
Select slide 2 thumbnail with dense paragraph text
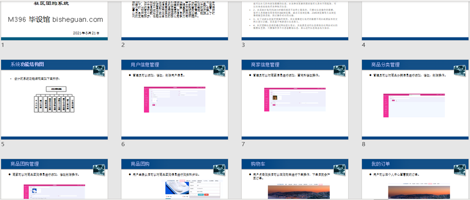click(175, 21)
